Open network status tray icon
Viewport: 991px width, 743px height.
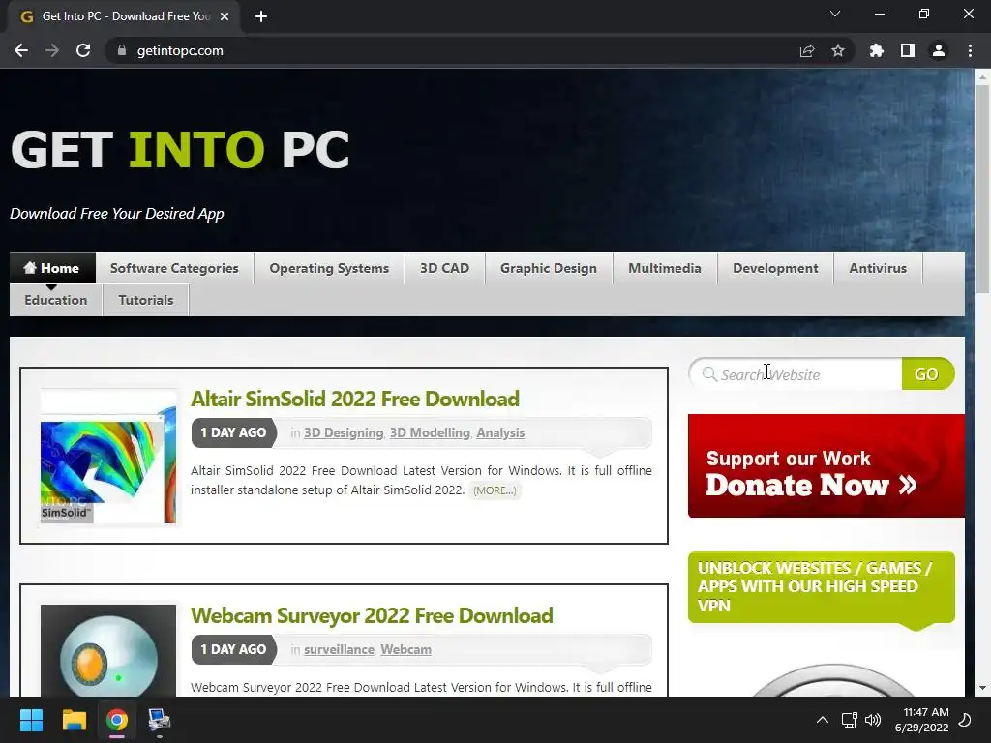tap(849, 720)
